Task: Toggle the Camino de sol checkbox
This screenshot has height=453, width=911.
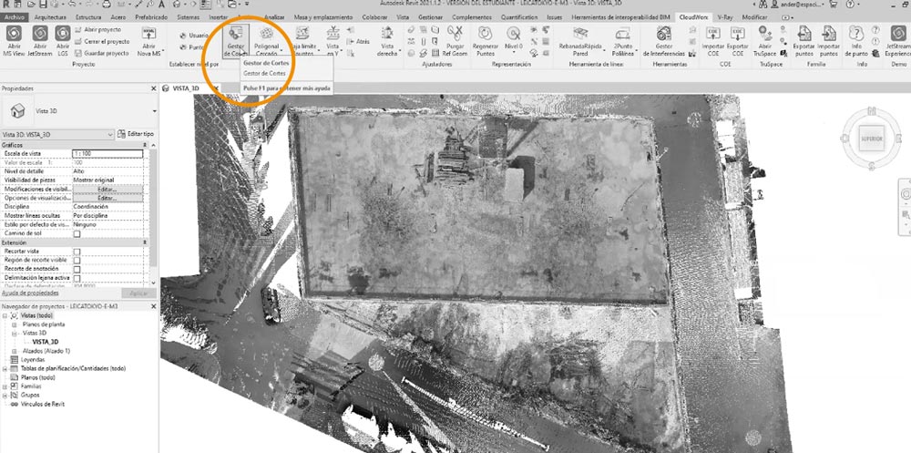Action: pyautogui.click(x=77, y=233)
